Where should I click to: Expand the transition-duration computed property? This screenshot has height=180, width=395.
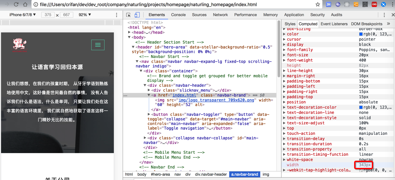coord(284,144)
